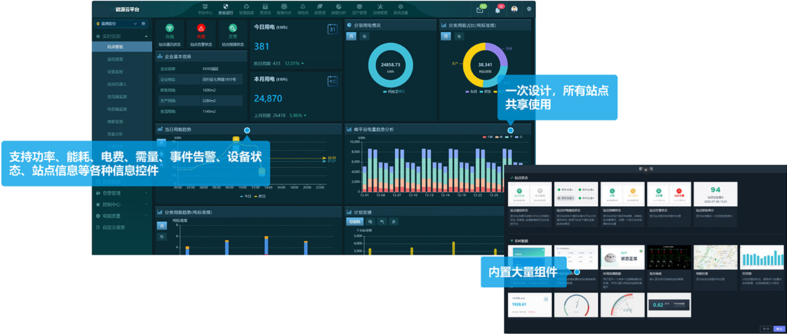Switch 分项用电情况 panel to 年 view
The image size is (787, 334).
pyautogui.click(x=364, y=37)
